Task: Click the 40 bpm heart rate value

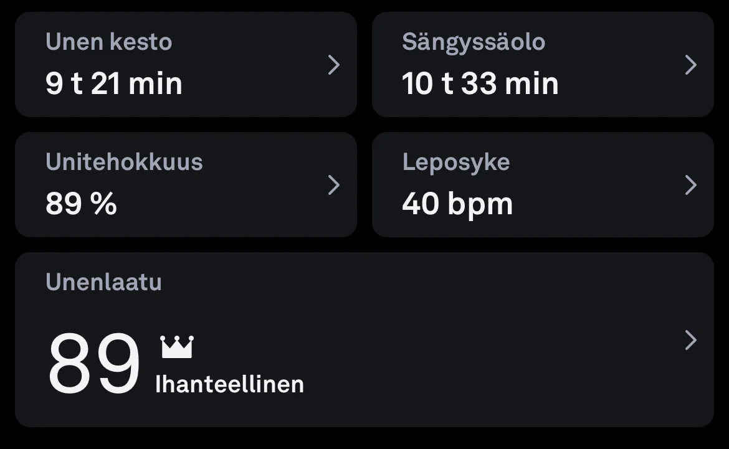Action: (x=457, y=204)
